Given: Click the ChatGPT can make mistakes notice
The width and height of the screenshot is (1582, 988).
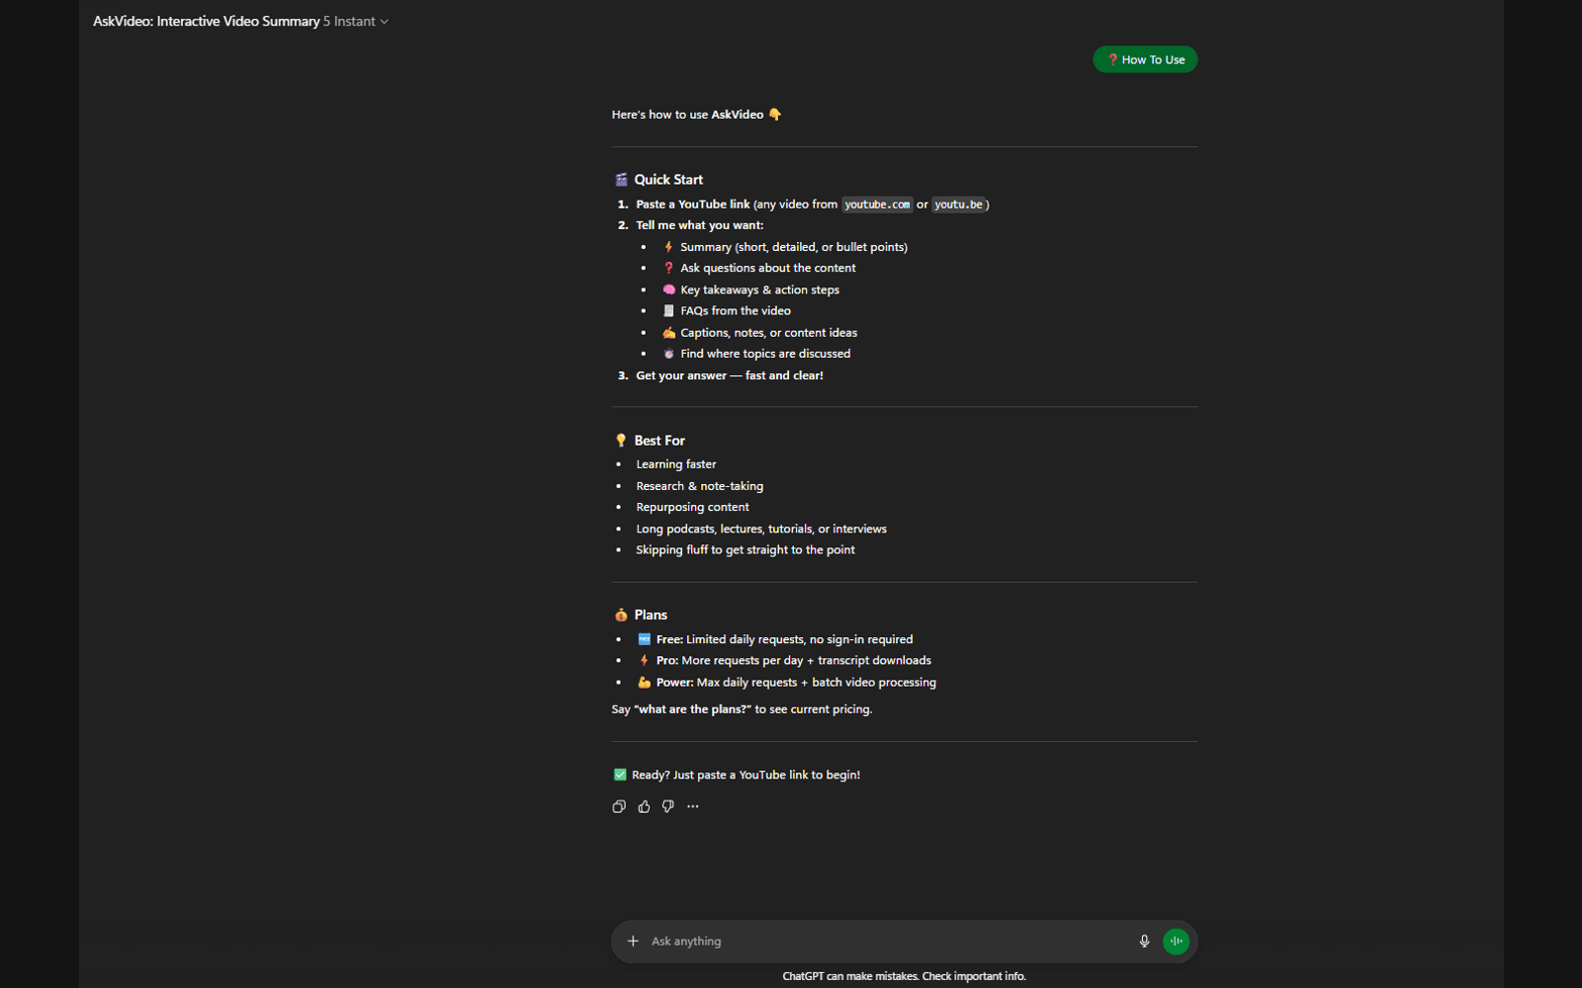Looking at the screenshot, I should point(903,975).
